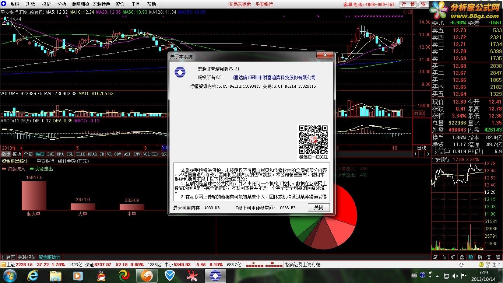The width and height of the screenshot is (503, 283).
Task: Switch to the CR indicator tab
Action: 102,154
